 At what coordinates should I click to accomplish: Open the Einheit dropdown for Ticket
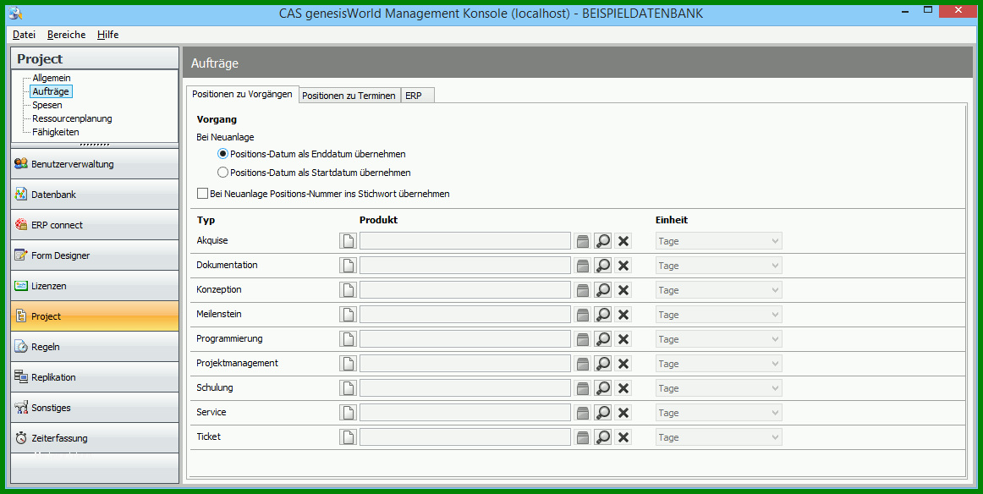718,436
